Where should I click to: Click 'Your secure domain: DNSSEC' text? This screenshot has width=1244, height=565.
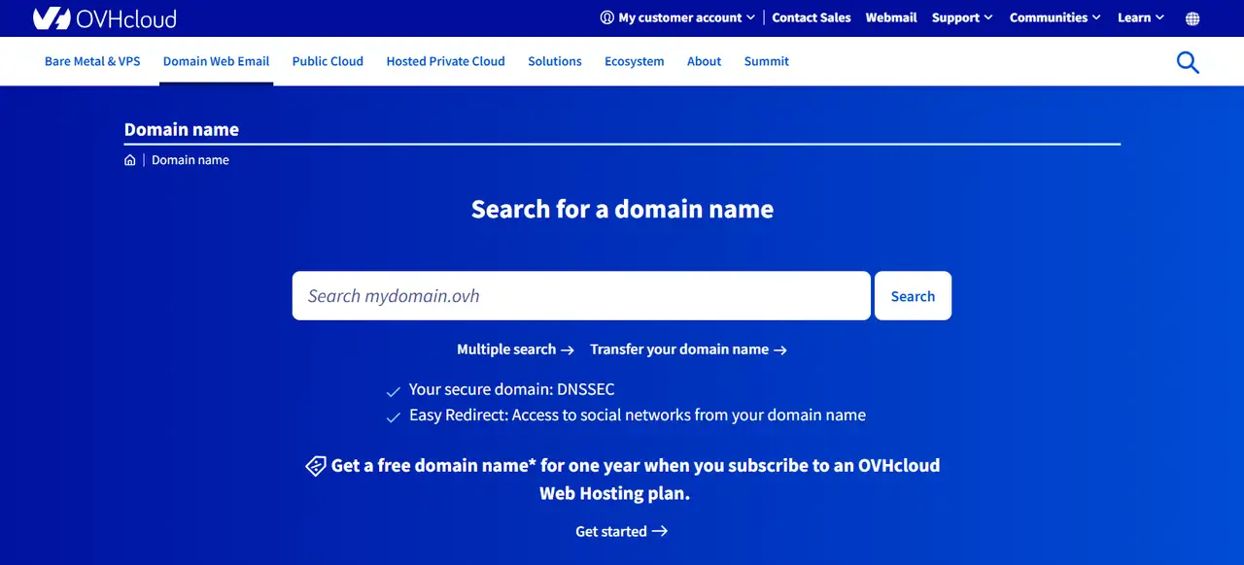(x=511, y=389)
